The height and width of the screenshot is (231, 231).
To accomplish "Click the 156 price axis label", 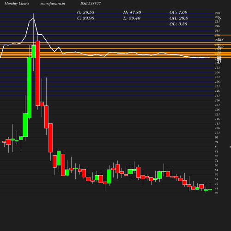I will tap(217, 82).
